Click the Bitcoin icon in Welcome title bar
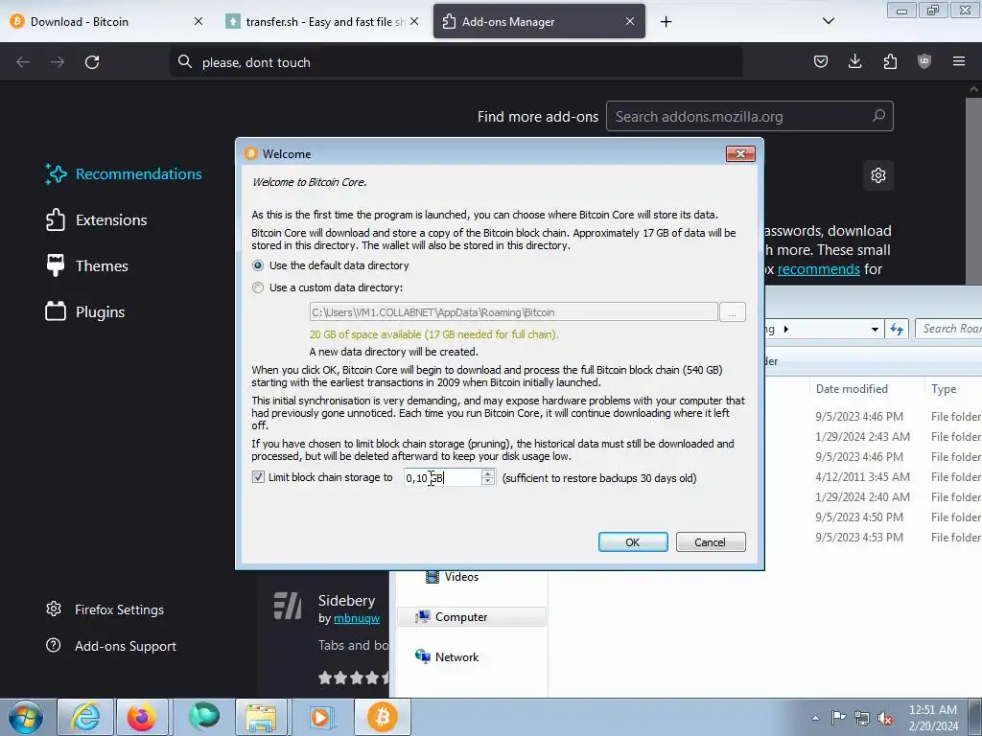The width and height of the screenshot is (982, 736). pyautogui.click(x=251, y=153)
